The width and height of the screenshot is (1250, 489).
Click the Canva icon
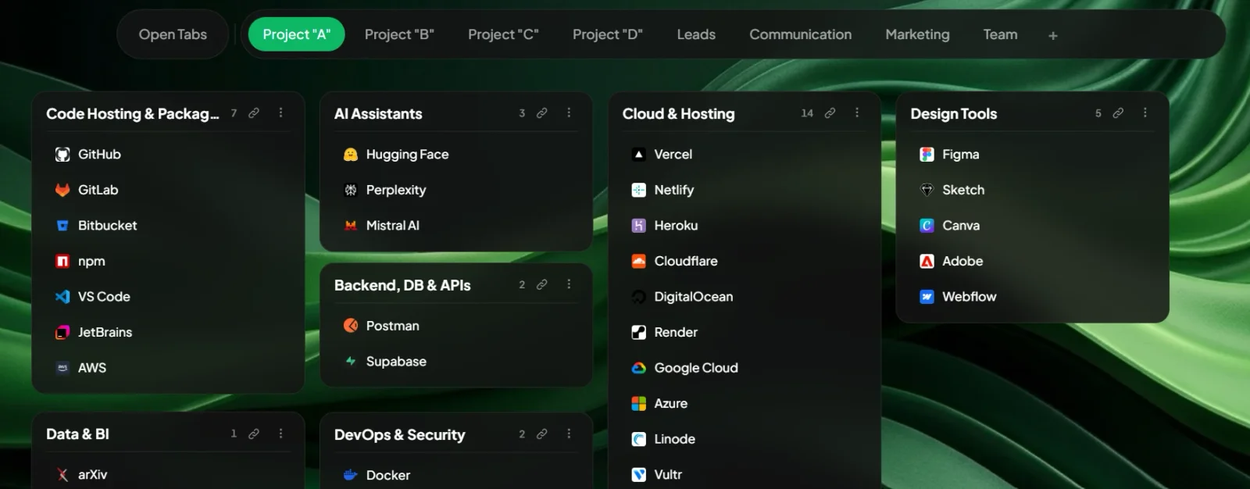click(x=927, y=226)
